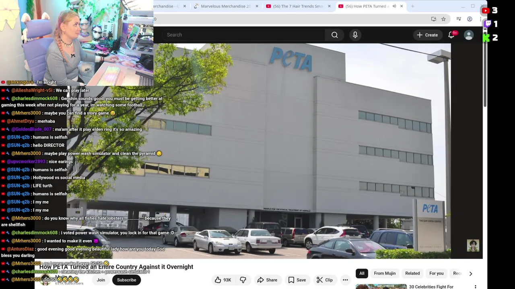Viewport: 515px width, 289px height.
Task: Subscribe to the channel
Action: pyautogui.click(x=126, y=280)
